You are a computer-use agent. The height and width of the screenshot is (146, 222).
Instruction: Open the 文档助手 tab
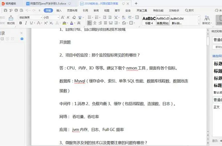point(174,10)
